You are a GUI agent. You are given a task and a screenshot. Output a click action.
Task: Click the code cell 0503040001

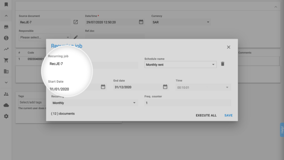tap(35, 59)
